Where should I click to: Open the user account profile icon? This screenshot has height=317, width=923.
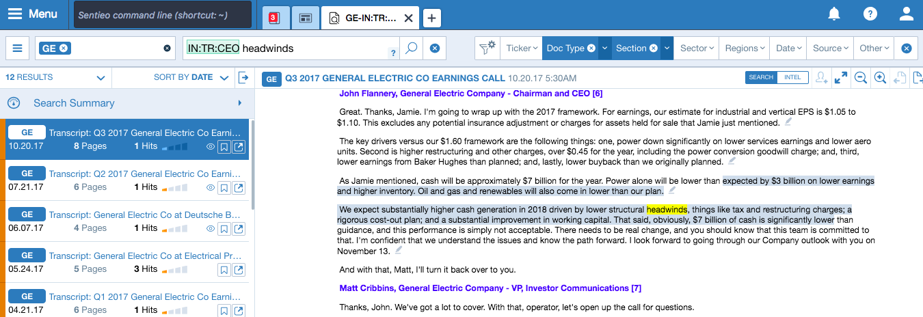coord(906,14)
